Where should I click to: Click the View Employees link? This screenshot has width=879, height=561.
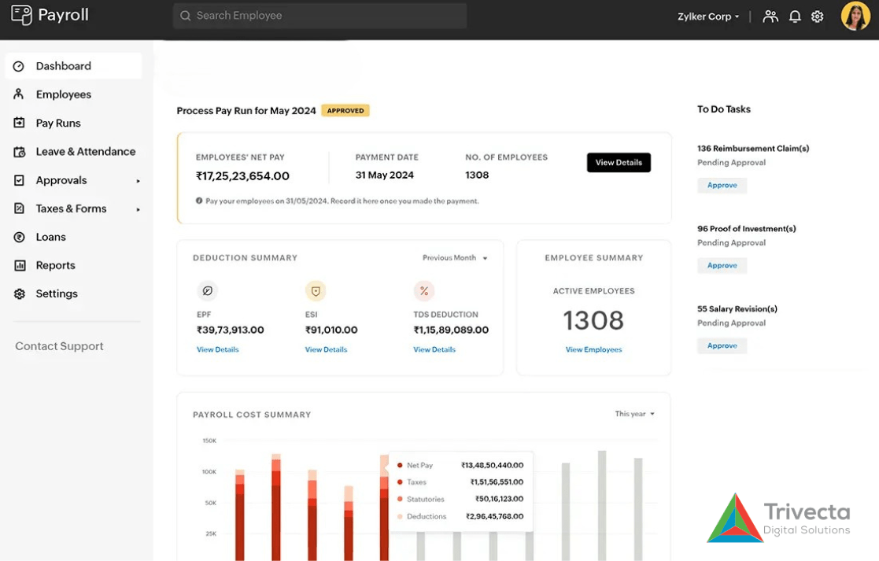pyautogui.click(x=593, y=349)
